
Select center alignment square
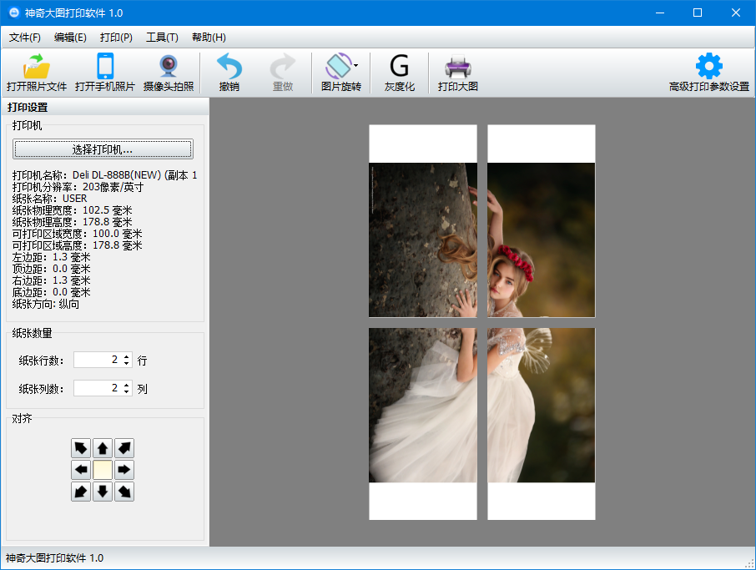[x=103, y=470]
